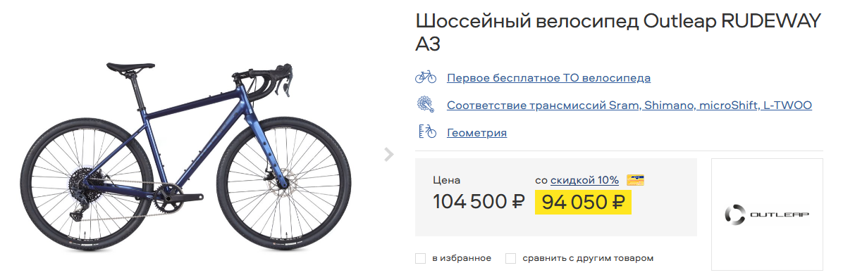Show next product photo with arrow

click(388, 155)
